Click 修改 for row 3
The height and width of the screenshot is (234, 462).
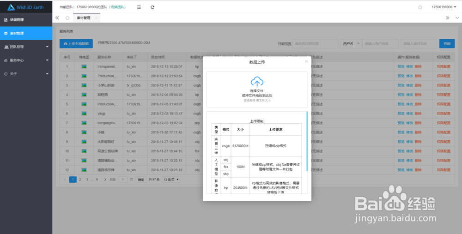(409, 85)
